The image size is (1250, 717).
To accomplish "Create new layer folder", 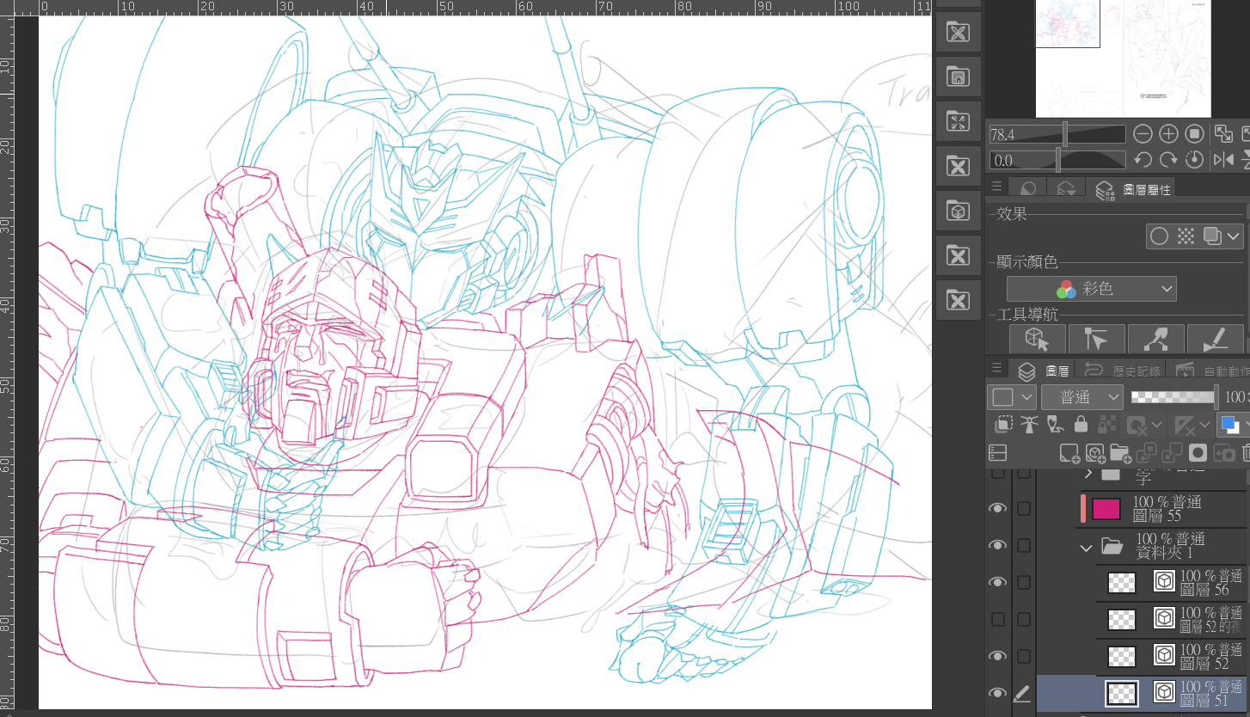I will pos(1120,452).
